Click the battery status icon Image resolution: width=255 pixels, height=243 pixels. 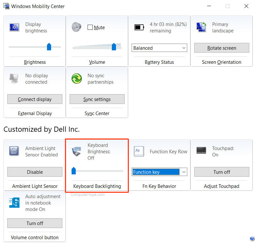click(x=139, y=27)
